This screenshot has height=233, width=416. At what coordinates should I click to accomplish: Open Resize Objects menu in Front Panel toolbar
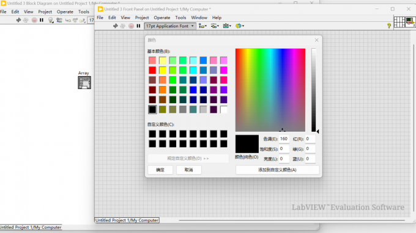pyautogui.click(x=227, y=26)
